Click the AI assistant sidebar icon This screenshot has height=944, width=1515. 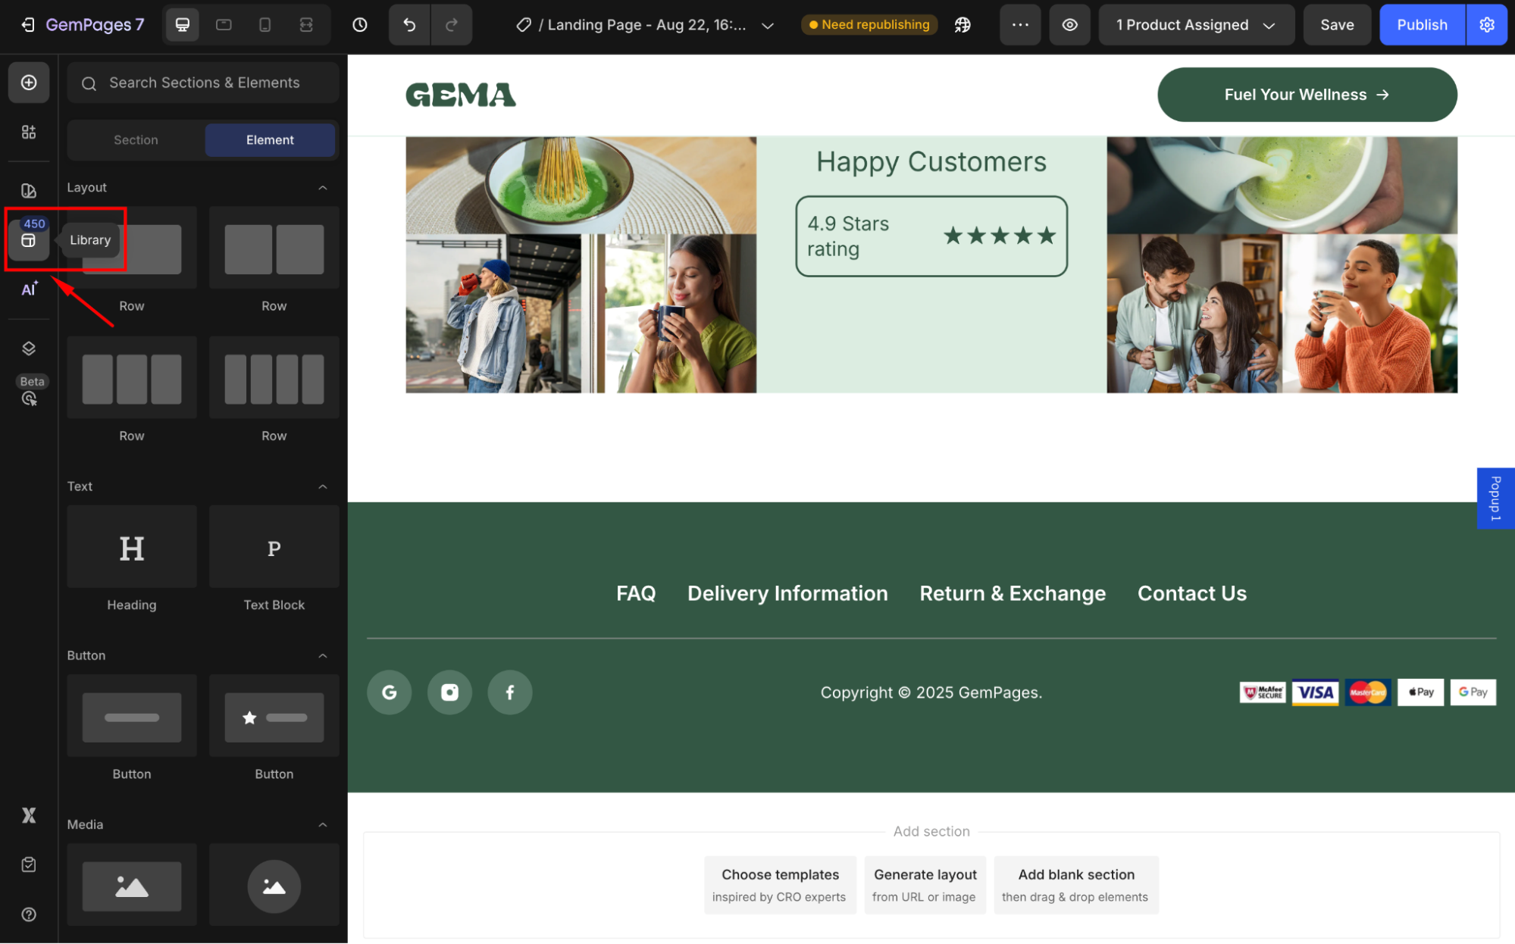(x=29, y=289)
